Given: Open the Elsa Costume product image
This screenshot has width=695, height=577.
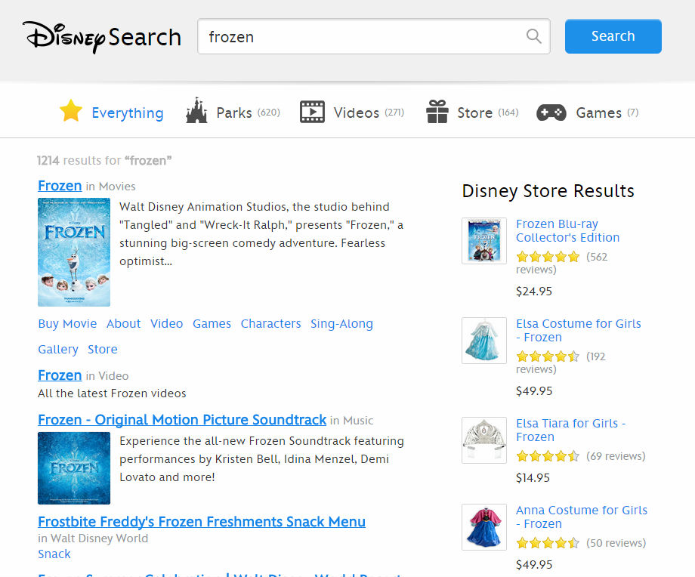Looking at the screenshot, I should point(484,341).
